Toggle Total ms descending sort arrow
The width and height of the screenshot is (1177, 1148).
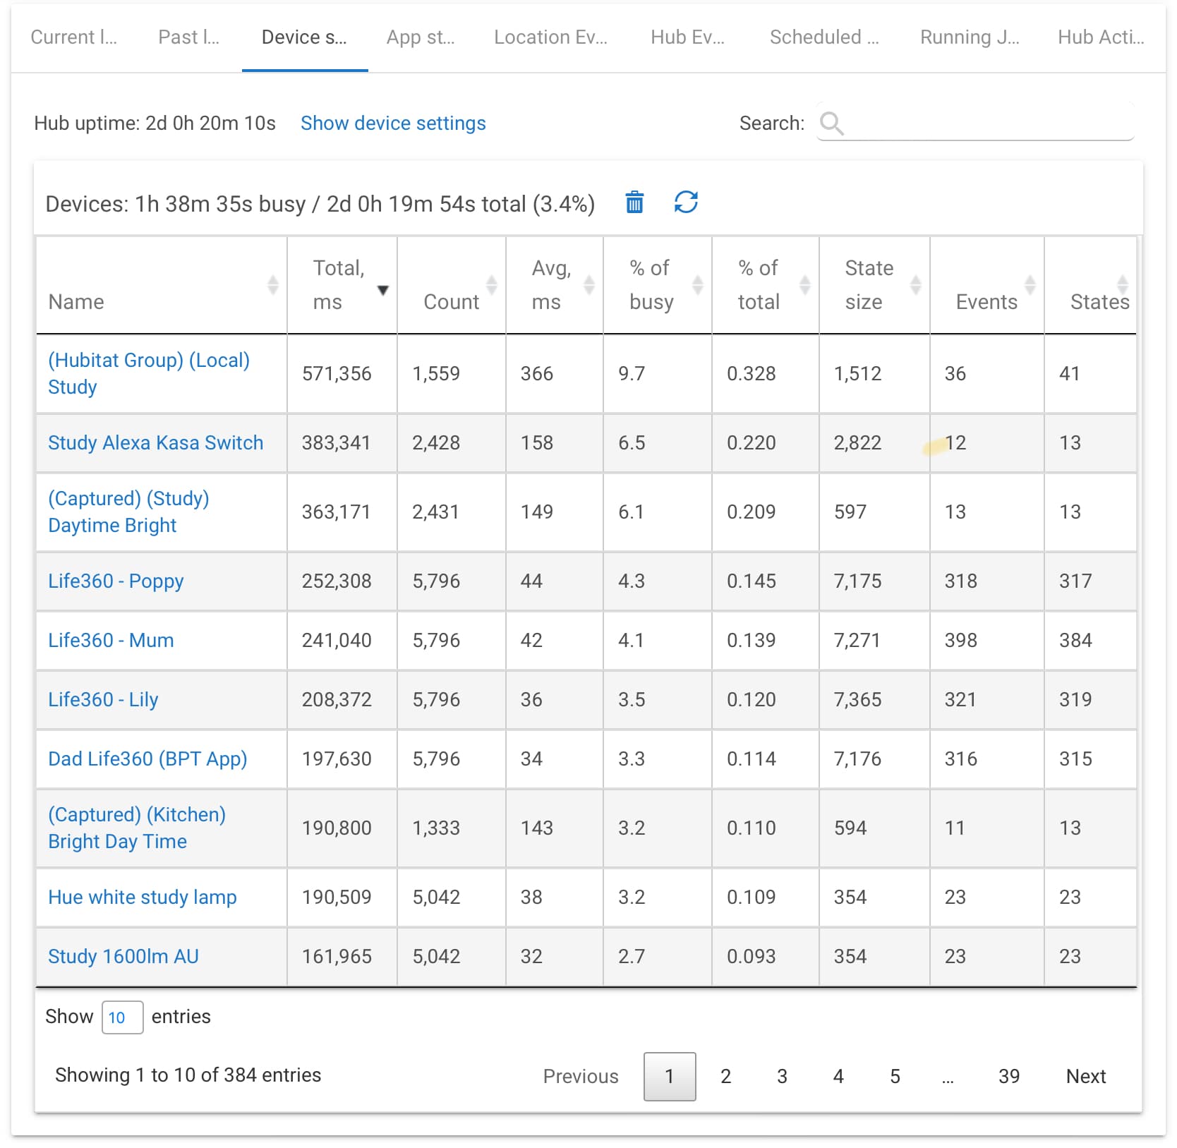[x=383, y=290]
